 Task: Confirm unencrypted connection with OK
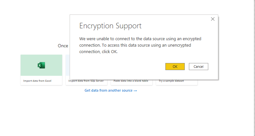[x=175, y=67]
